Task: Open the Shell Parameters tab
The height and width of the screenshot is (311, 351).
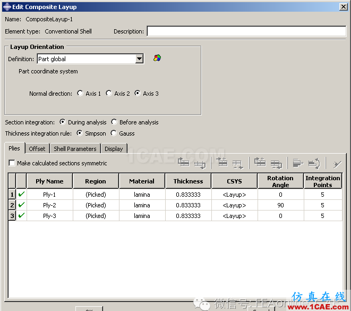Action: [75, 149]
